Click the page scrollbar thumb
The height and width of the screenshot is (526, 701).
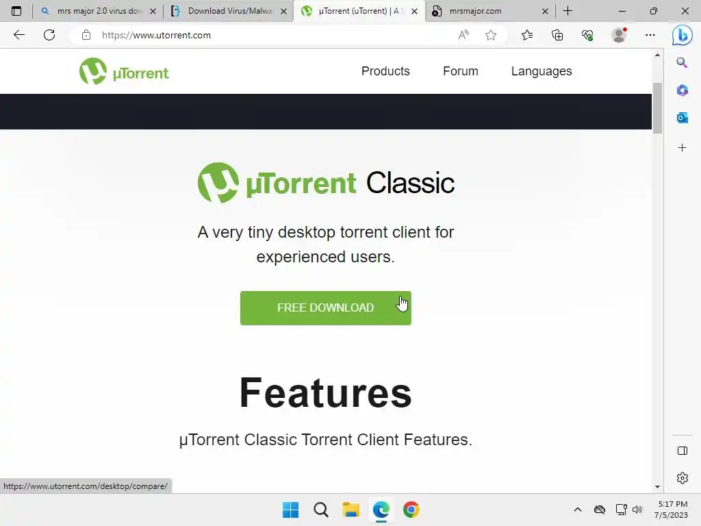657,108
